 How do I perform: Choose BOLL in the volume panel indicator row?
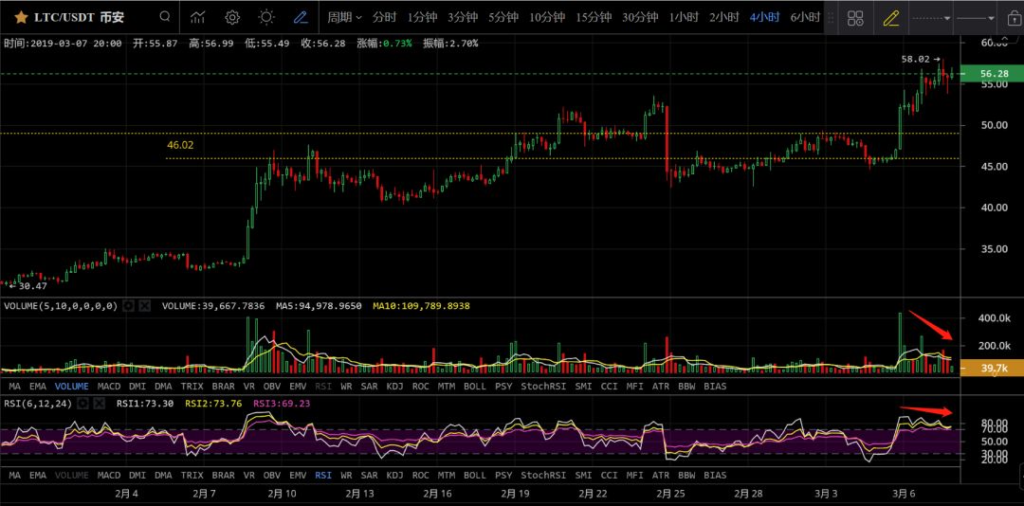tap(475, 386)
